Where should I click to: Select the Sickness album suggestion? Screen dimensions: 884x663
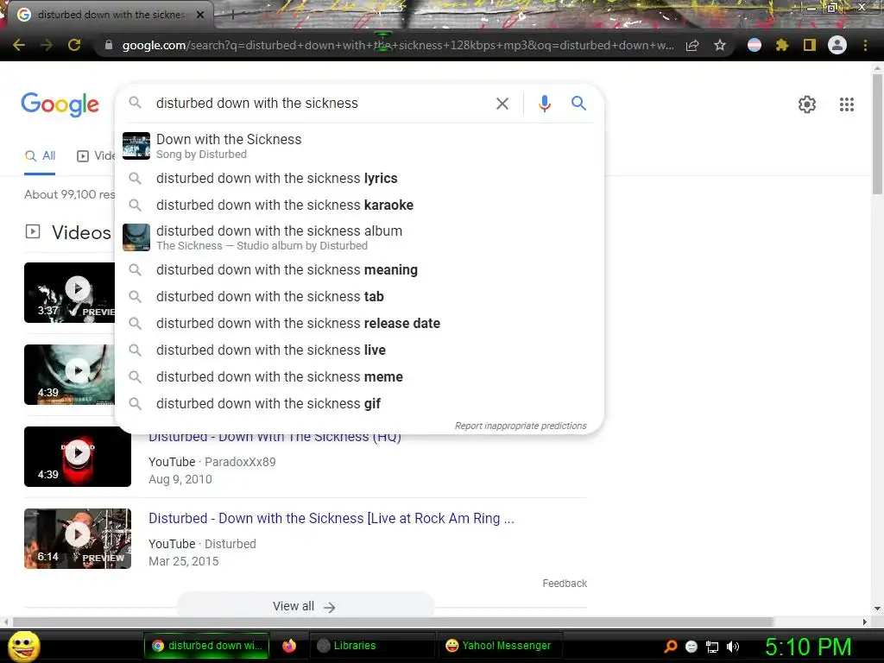[359, 237]
